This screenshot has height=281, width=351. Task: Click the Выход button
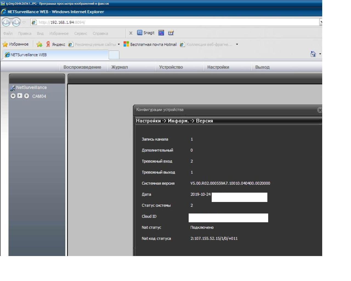[262, 67]
